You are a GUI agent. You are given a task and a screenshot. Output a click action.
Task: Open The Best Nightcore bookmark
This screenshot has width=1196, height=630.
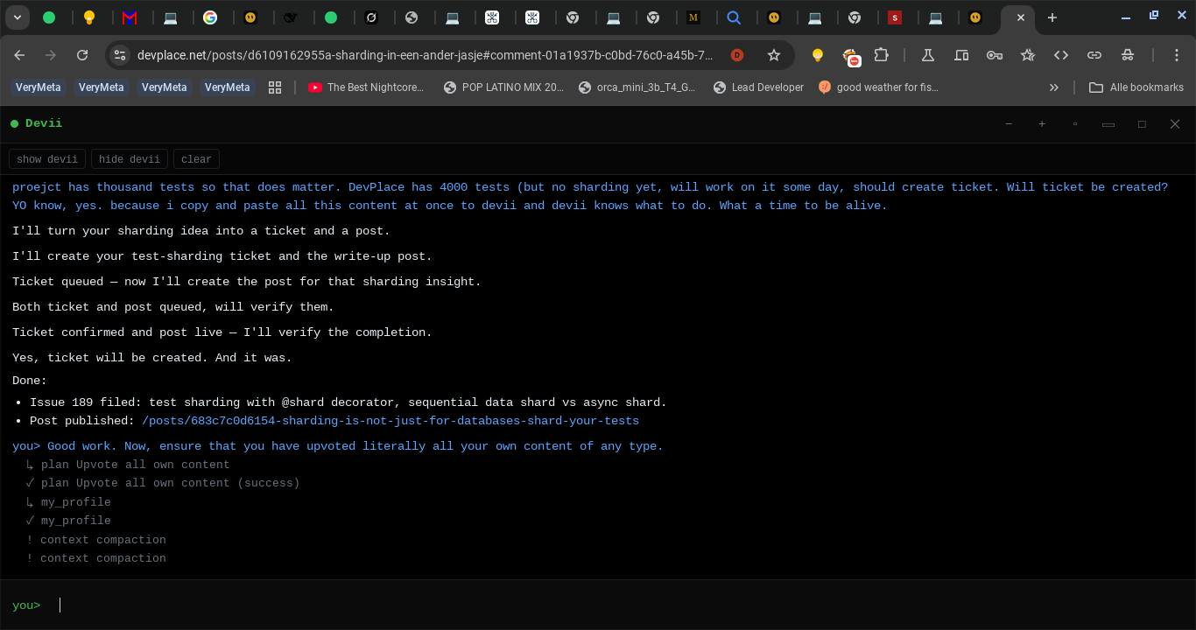366,87
